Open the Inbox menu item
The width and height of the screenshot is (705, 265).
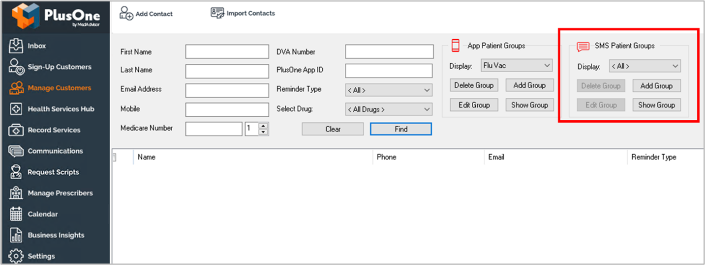coord(37,46)
